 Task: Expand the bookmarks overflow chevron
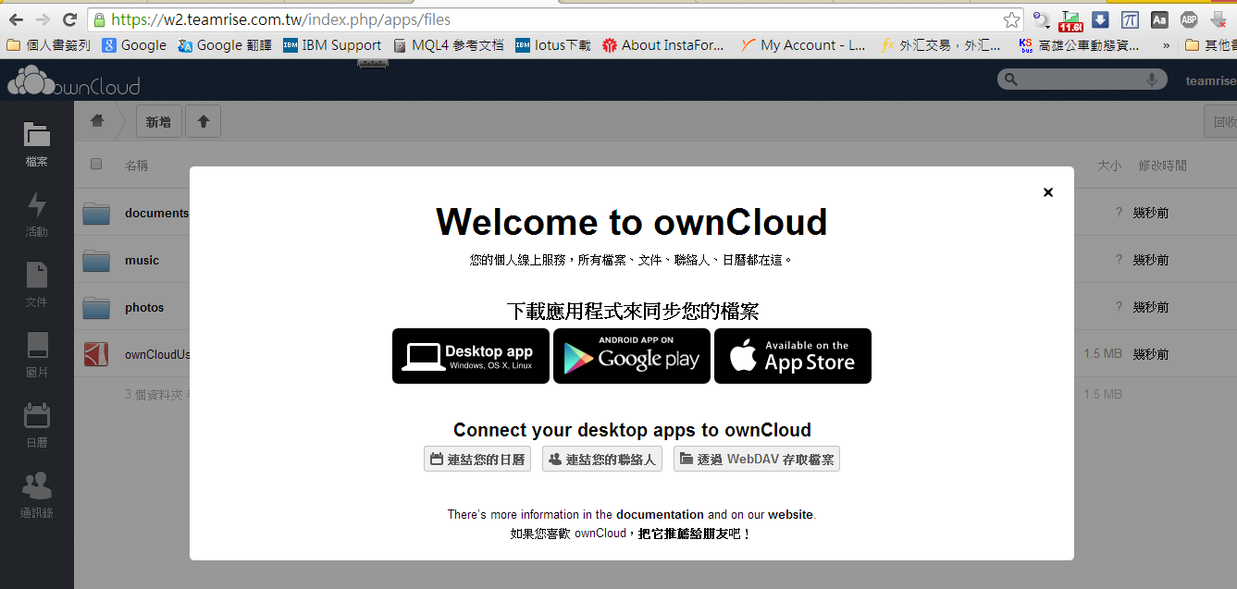click(x=1166, y=44)
